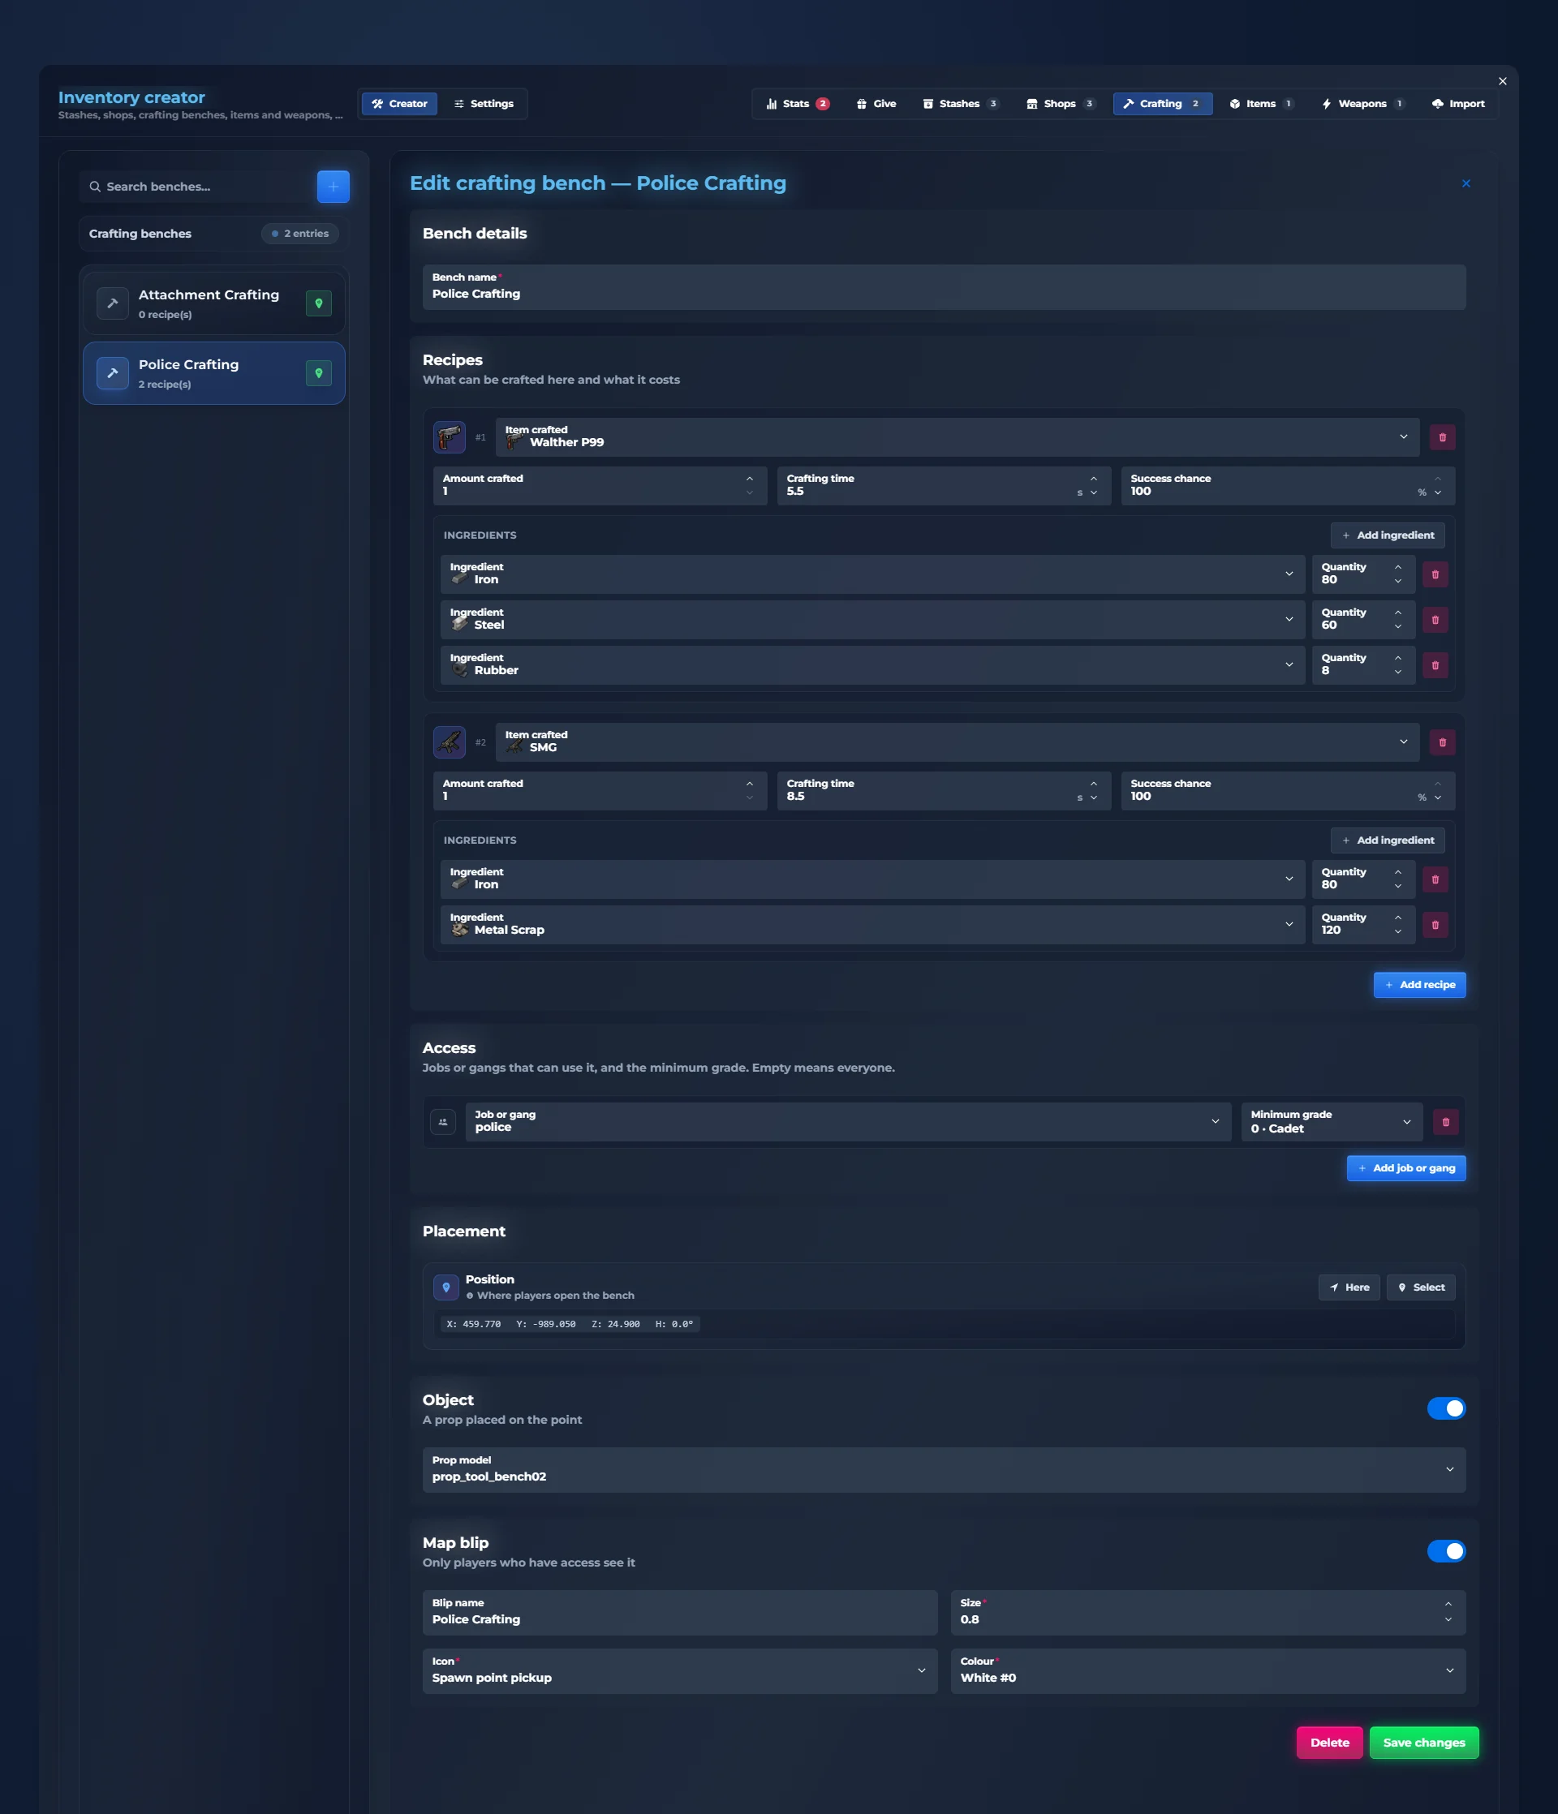Remove the Metal Scrap ingredient trash icon
Image resolution: width=1558 pixels, height=1814 pixels.
[x=1435, y=925]
